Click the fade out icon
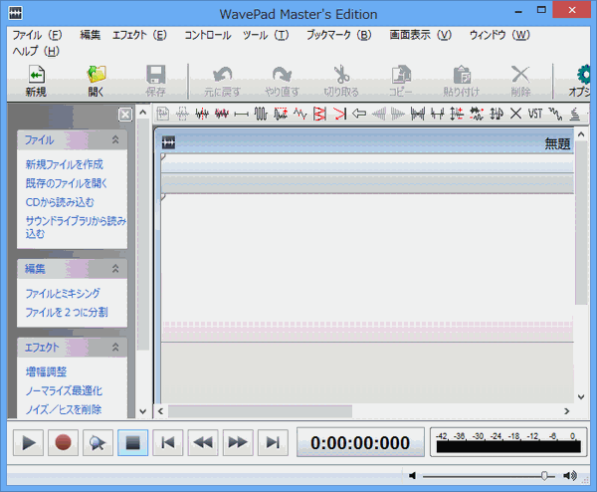The image size is (597, 492). click(398, 114)
